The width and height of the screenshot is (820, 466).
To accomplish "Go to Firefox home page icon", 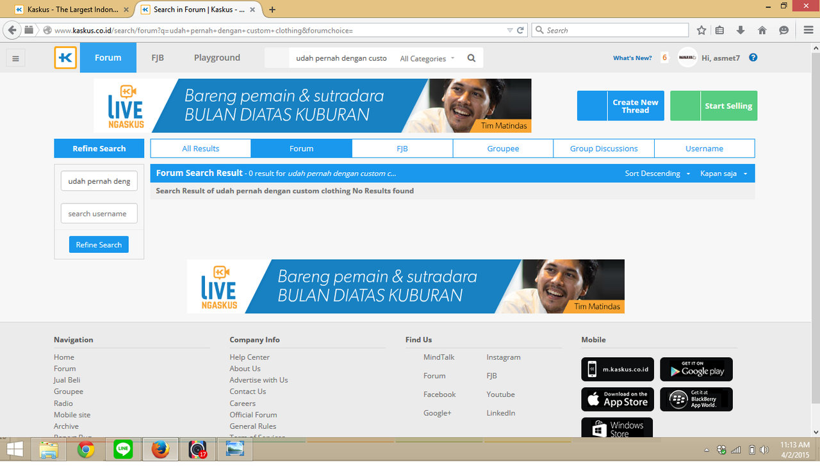I will pos(762,30).
